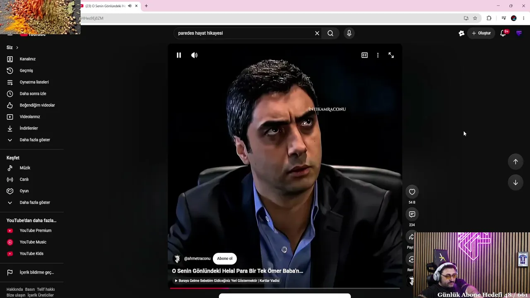Like the Short with the heart icon
The width and height of the screenshot is (530, 298).
[x=412, y=192]
